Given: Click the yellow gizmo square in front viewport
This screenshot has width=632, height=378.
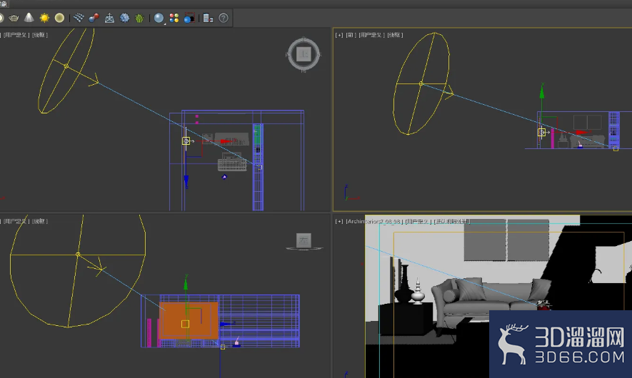Looking at the screenshot, I should coord(542,132).
